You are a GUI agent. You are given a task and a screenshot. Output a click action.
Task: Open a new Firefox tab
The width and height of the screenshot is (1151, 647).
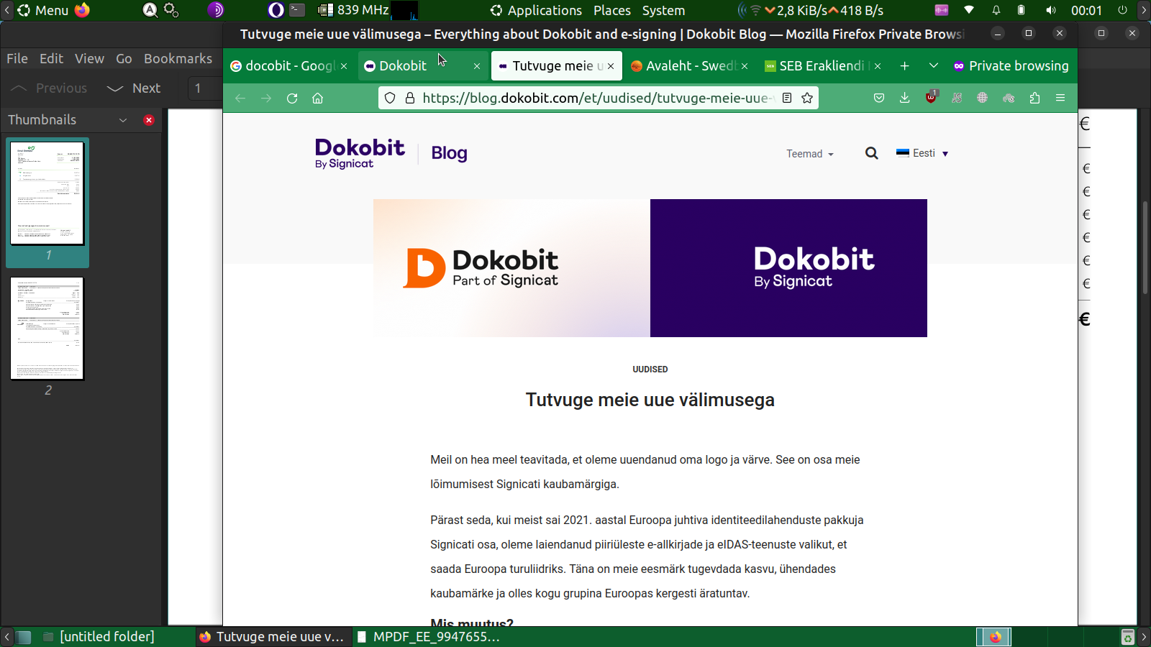(x=905, y=65)
